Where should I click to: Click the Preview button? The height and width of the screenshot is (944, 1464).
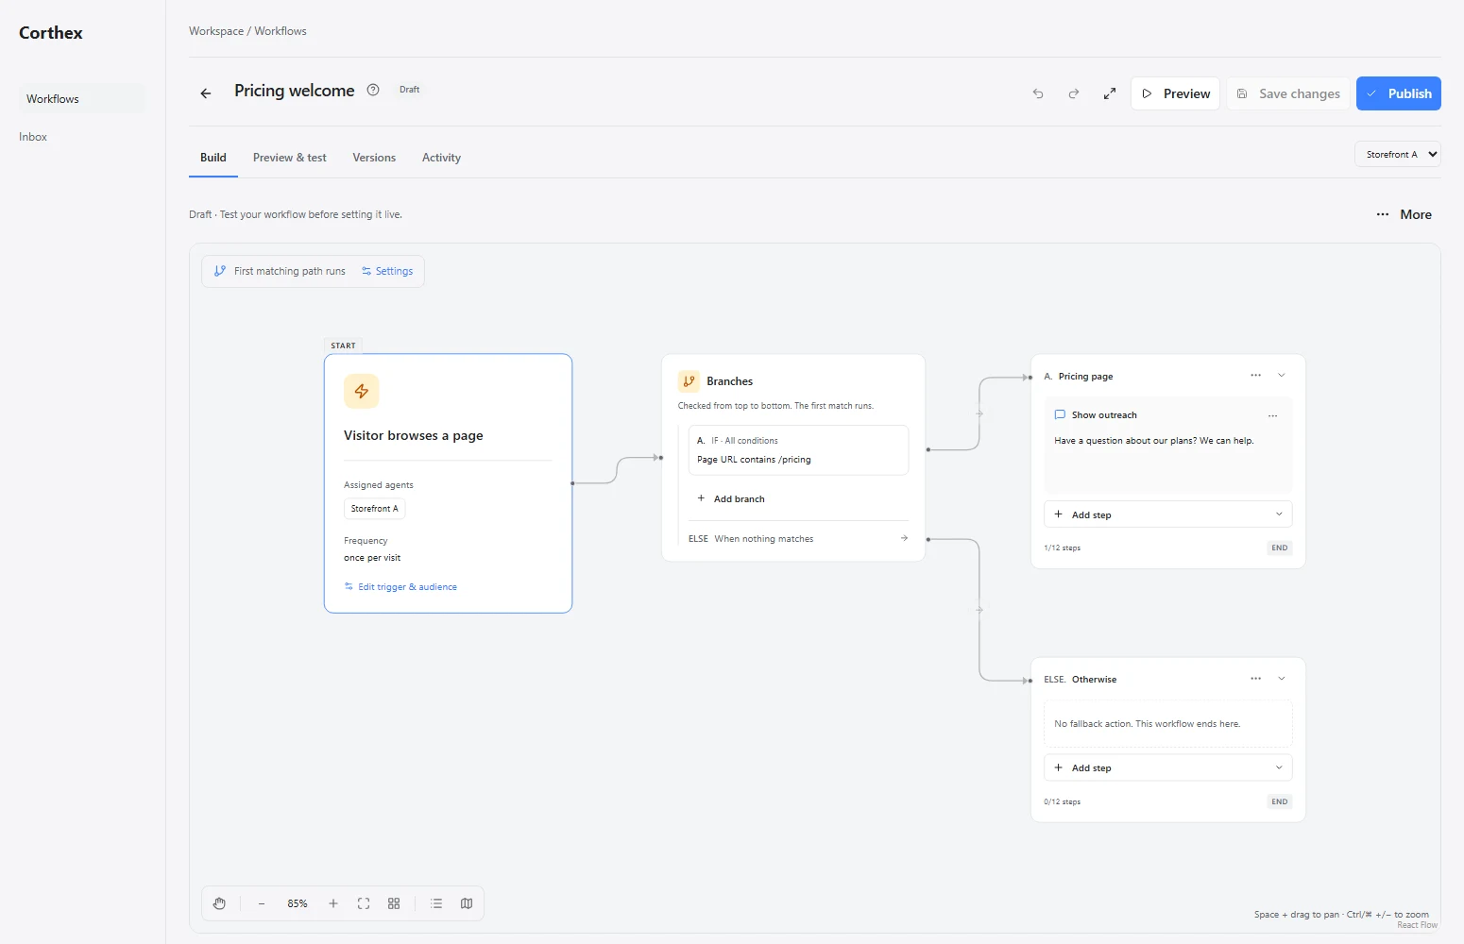(x=1175, y=93)
